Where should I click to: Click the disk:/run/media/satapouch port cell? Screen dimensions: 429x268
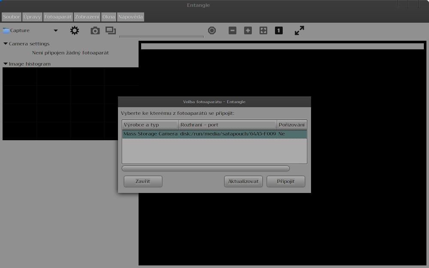pos(228,134)
